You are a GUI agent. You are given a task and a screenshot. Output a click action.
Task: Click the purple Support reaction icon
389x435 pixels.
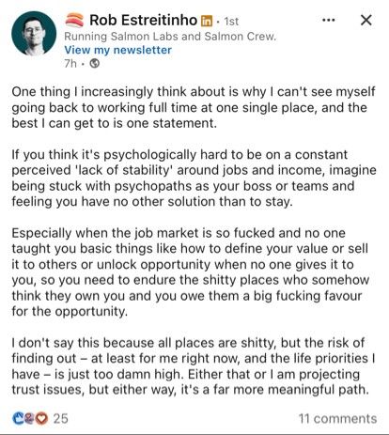point(29,418)
